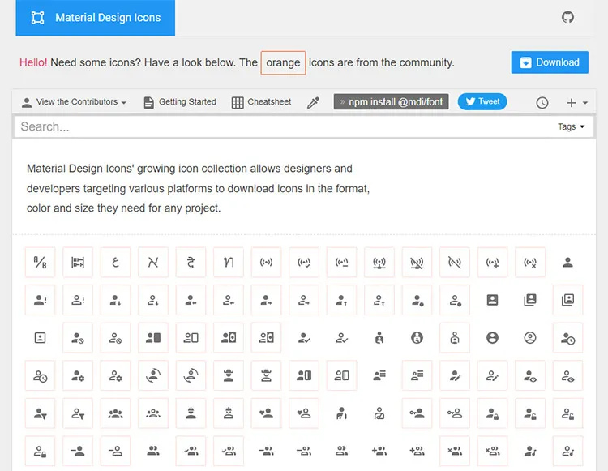Pick the abjad Arabic icon
Viewport: 608px width, 471px height.
coord(115,262)
